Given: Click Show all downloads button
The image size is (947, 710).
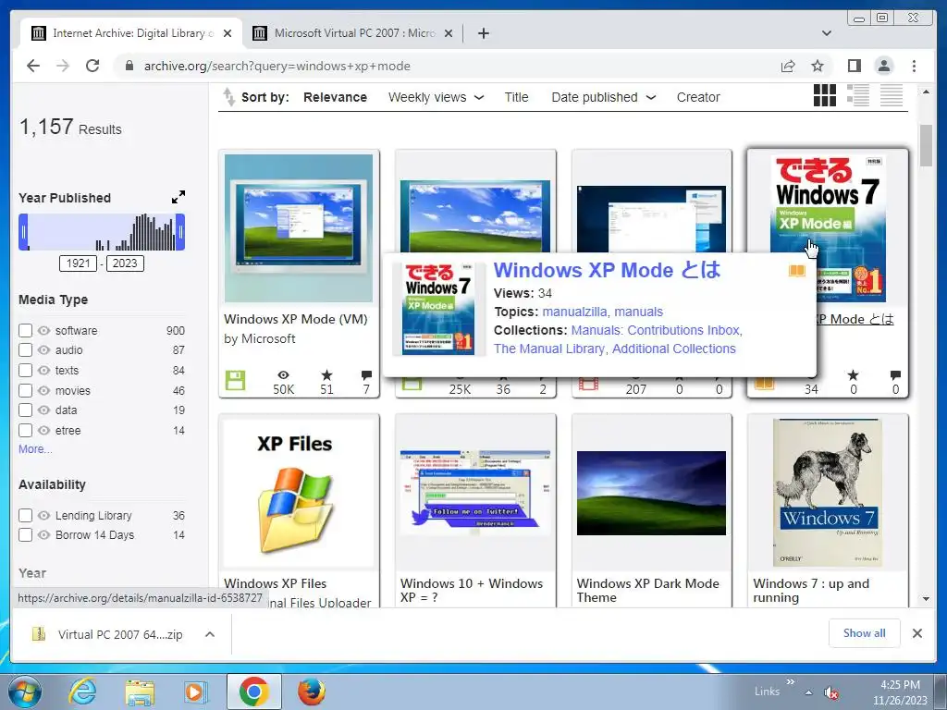Looking at the screenshot, I should pyautogui.click(x=865, y=632).
